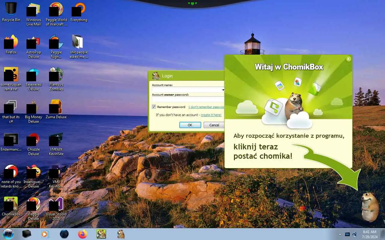Image resolution: width=385 pixels, height=240 pixels.
Task: Click the hamster Login taskbar button
Action: [x=121, y=234]
